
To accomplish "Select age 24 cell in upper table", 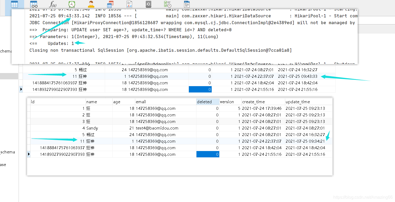I will (x=116, y=70).
